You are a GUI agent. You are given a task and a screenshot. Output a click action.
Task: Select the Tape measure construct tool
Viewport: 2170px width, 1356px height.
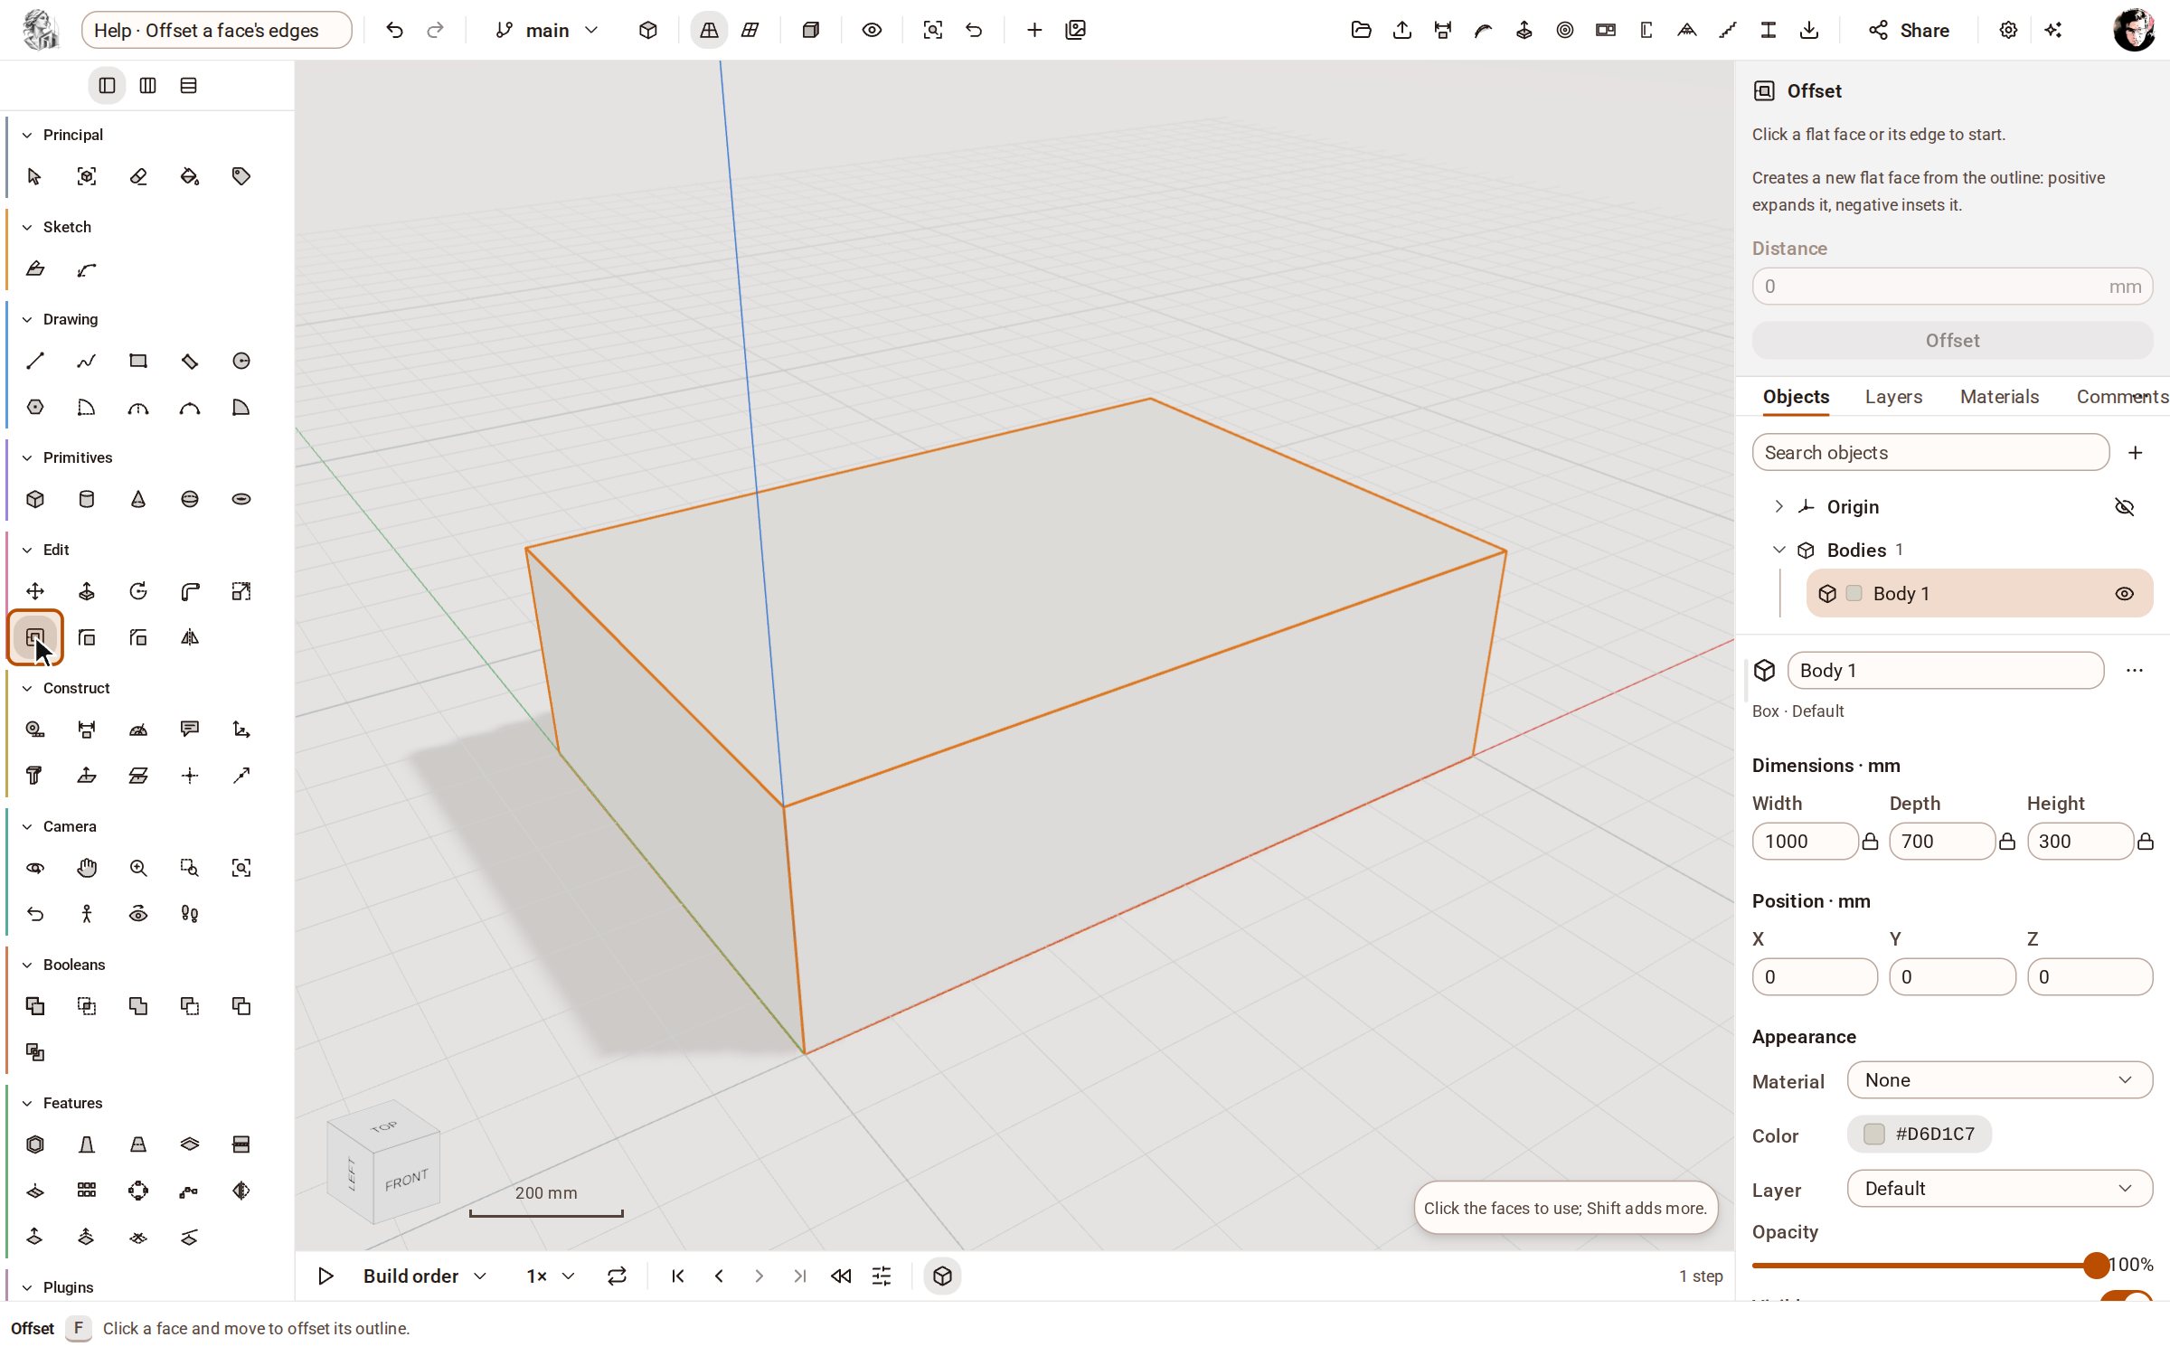(x=35, y=730)
